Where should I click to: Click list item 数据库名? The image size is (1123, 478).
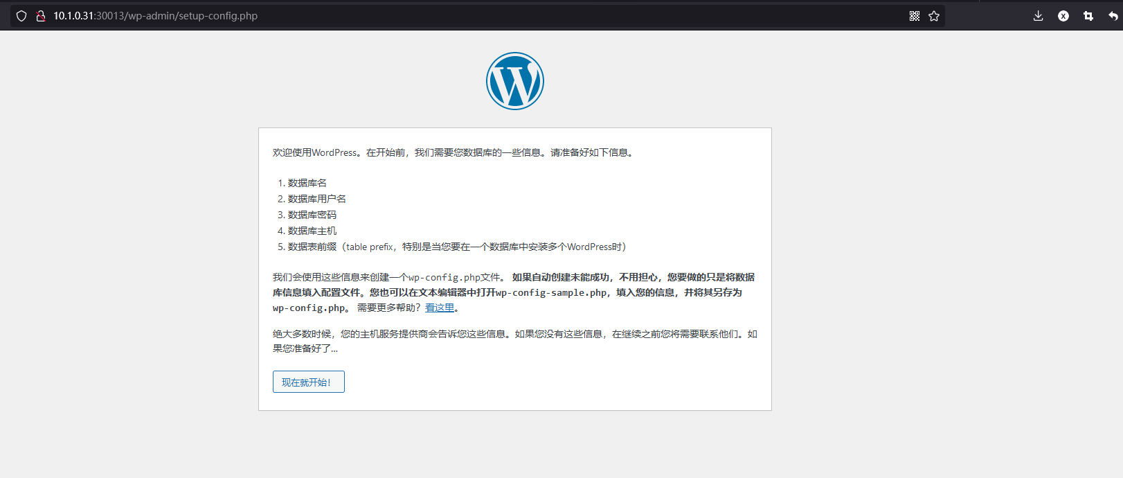click(307, 183)
